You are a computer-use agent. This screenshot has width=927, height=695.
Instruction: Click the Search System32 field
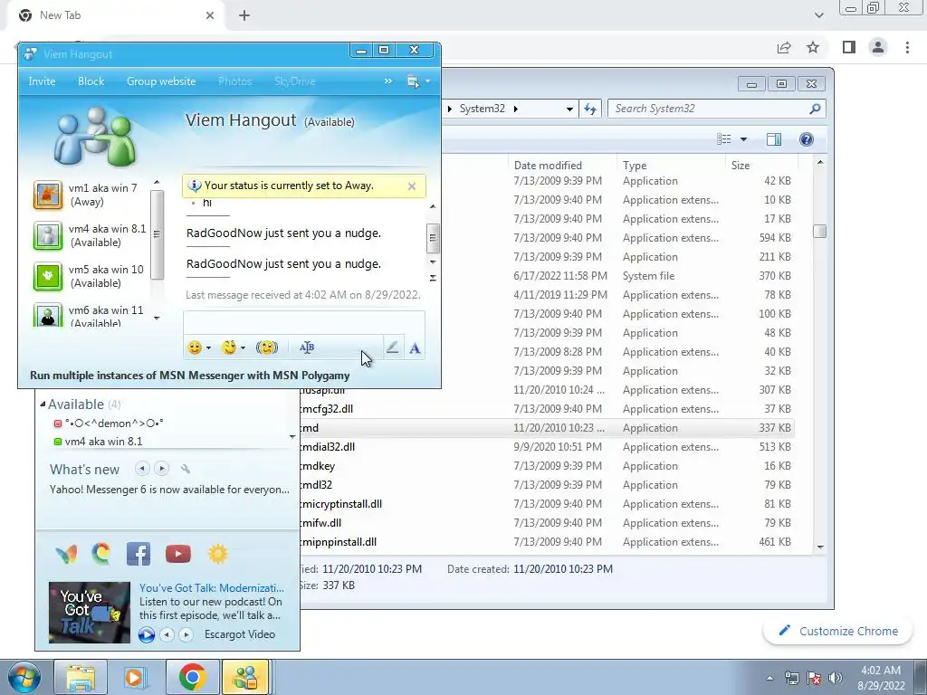[x=717, y=109]
